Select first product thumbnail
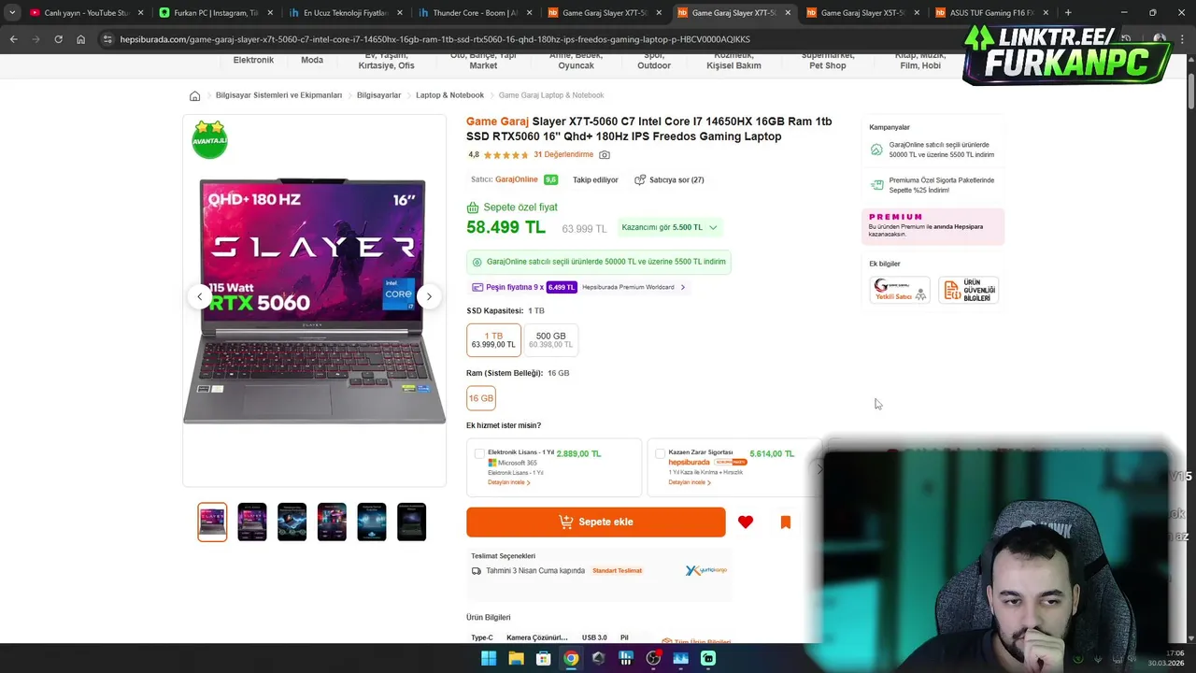The height and width of the screenshot is (673, 1196). pos(212,522)
